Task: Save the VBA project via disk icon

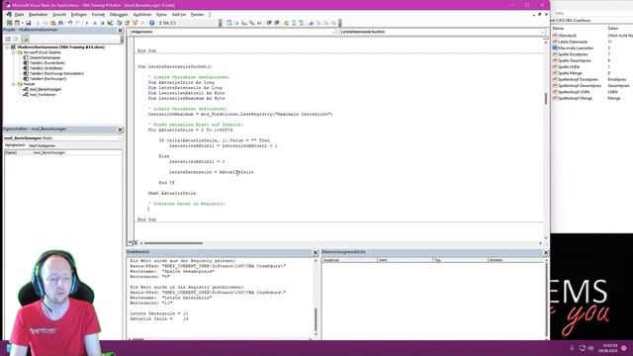Action: (29, 23)
